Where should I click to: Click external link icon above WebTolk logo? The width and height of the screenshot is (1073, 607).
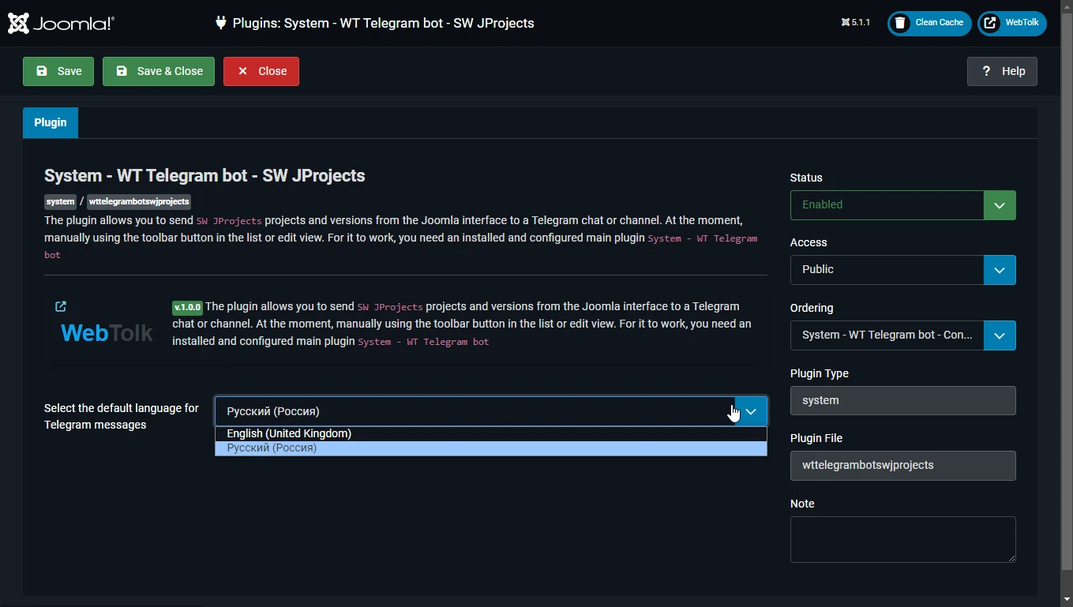(61, 306)
